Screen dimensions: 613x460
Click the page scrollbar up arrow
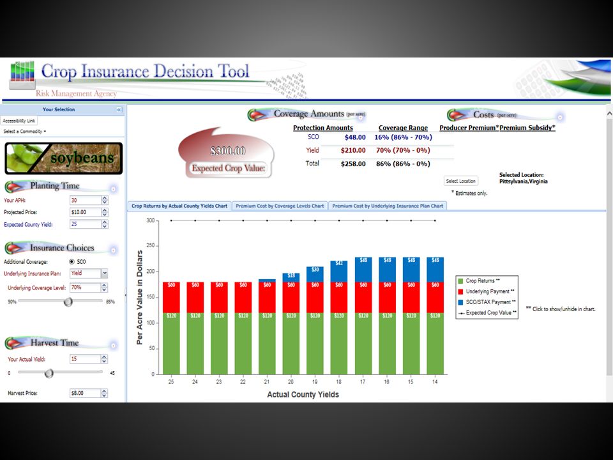click(x=609, y=114)
